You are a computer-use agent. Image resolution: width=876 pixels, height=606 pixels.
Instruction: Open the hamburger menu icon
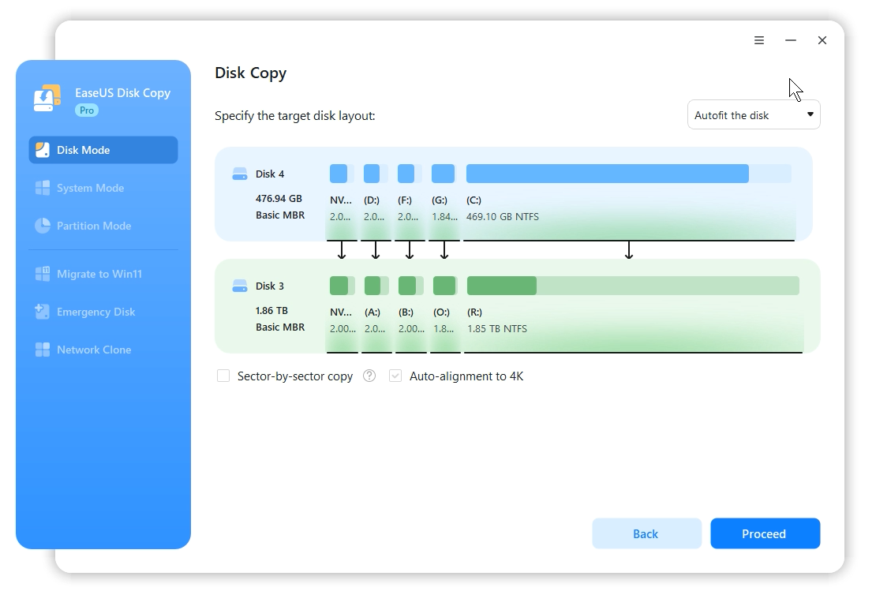point(758,40)
